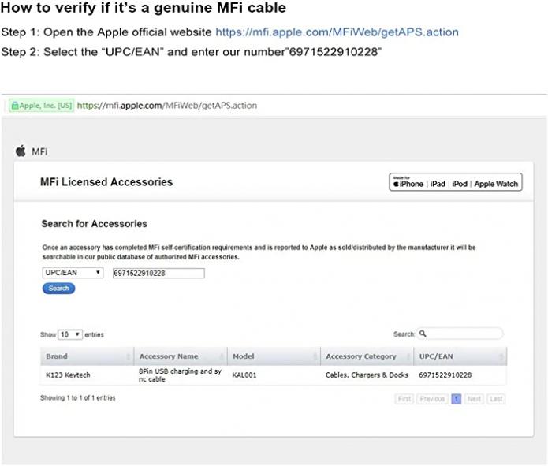Image resolution: width=548 pixels, height=466 pixels.
Task: Open the UPC/EAN search type dropdown
Action: [x=73, y=273]
